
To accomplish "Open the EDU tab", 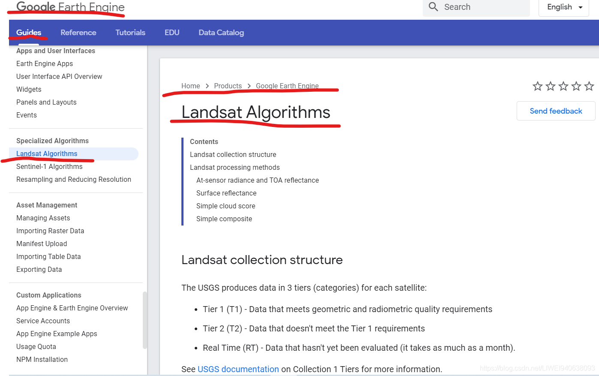I will (x=172, y=33).
